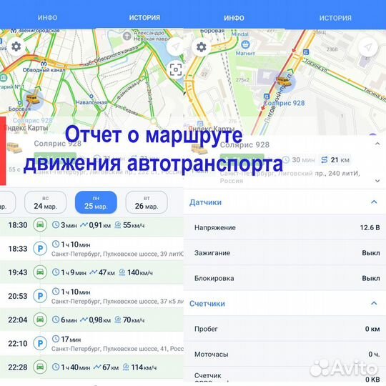Tap parking icon at 22:10
386x386 pixels.
(40, 343)
